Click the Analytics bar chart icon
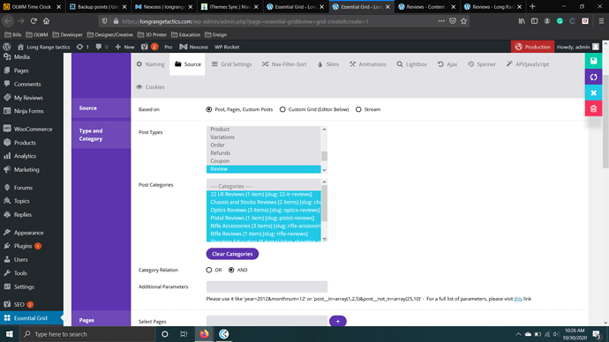The image size is (609, 342). point(7,156)
